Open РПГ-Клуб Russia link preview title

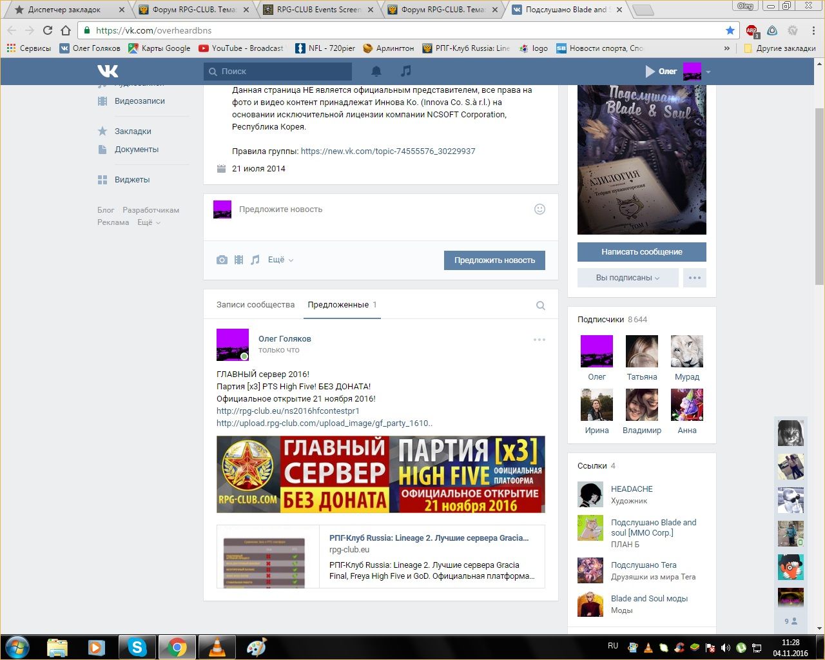(429, 538)
